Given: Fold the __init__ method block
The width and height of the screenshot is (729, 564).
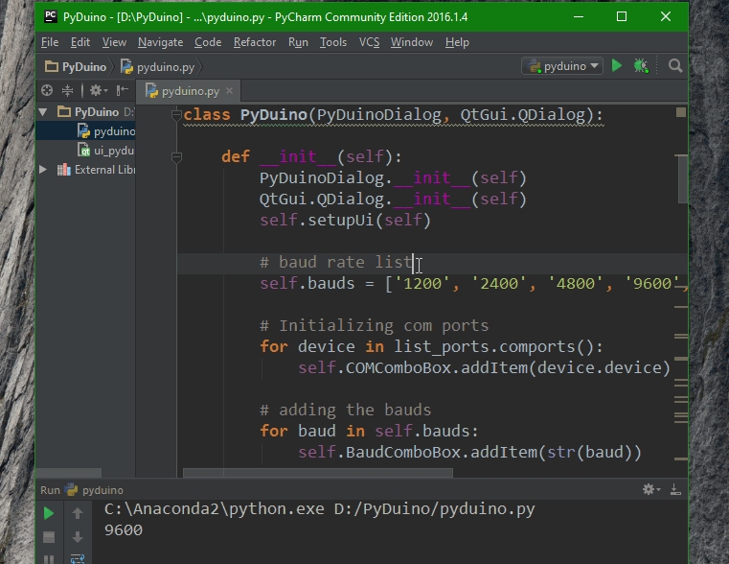Looking at the screenshot, I should point(176,157).
